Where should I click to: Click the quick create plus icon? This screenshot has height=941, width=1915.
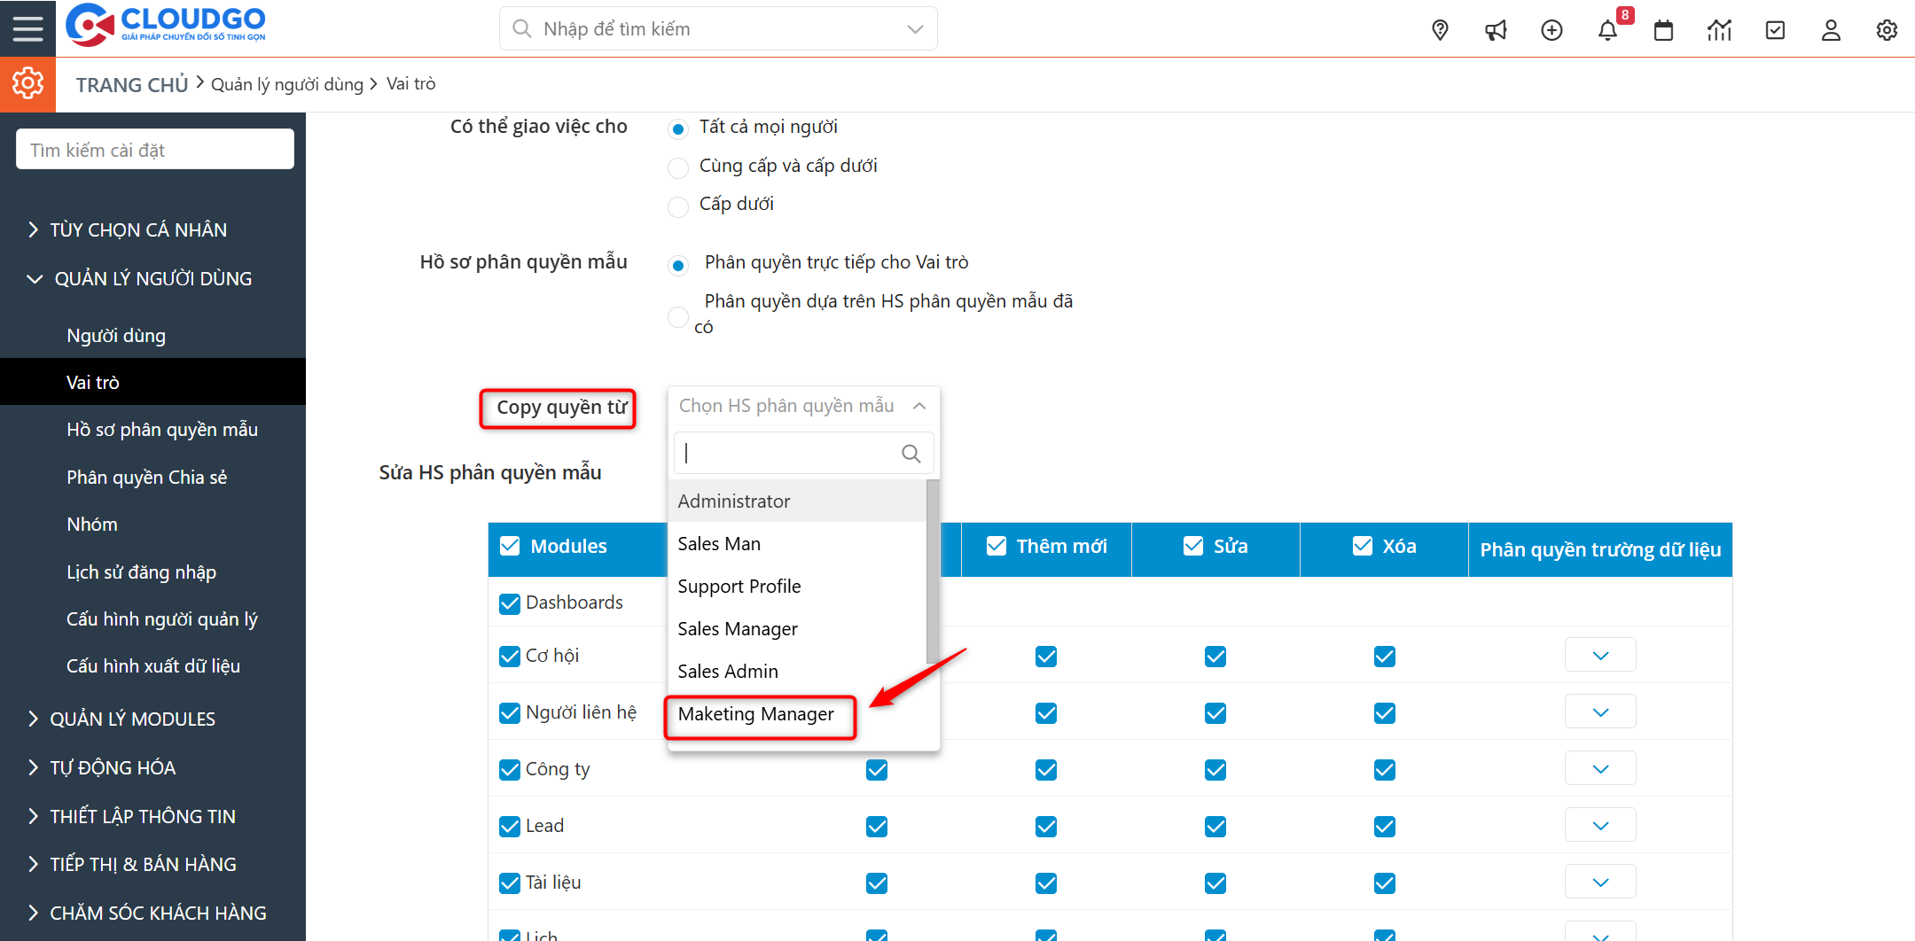coord(1552,29)
